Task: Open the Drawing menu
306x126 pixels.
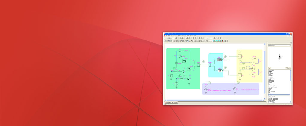Action: tap(175, 36)
